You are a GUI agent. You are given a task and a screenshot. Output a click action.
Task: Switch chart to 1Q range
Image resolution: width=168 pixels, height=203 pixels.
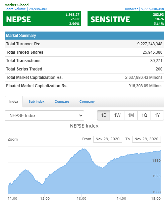click(144, 115)
